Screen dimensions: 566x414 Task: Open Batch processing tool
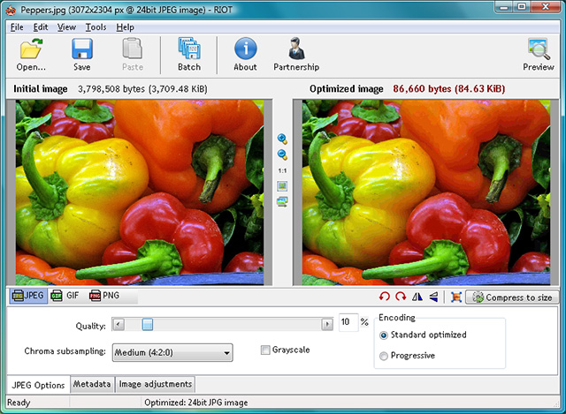point(189,54)
